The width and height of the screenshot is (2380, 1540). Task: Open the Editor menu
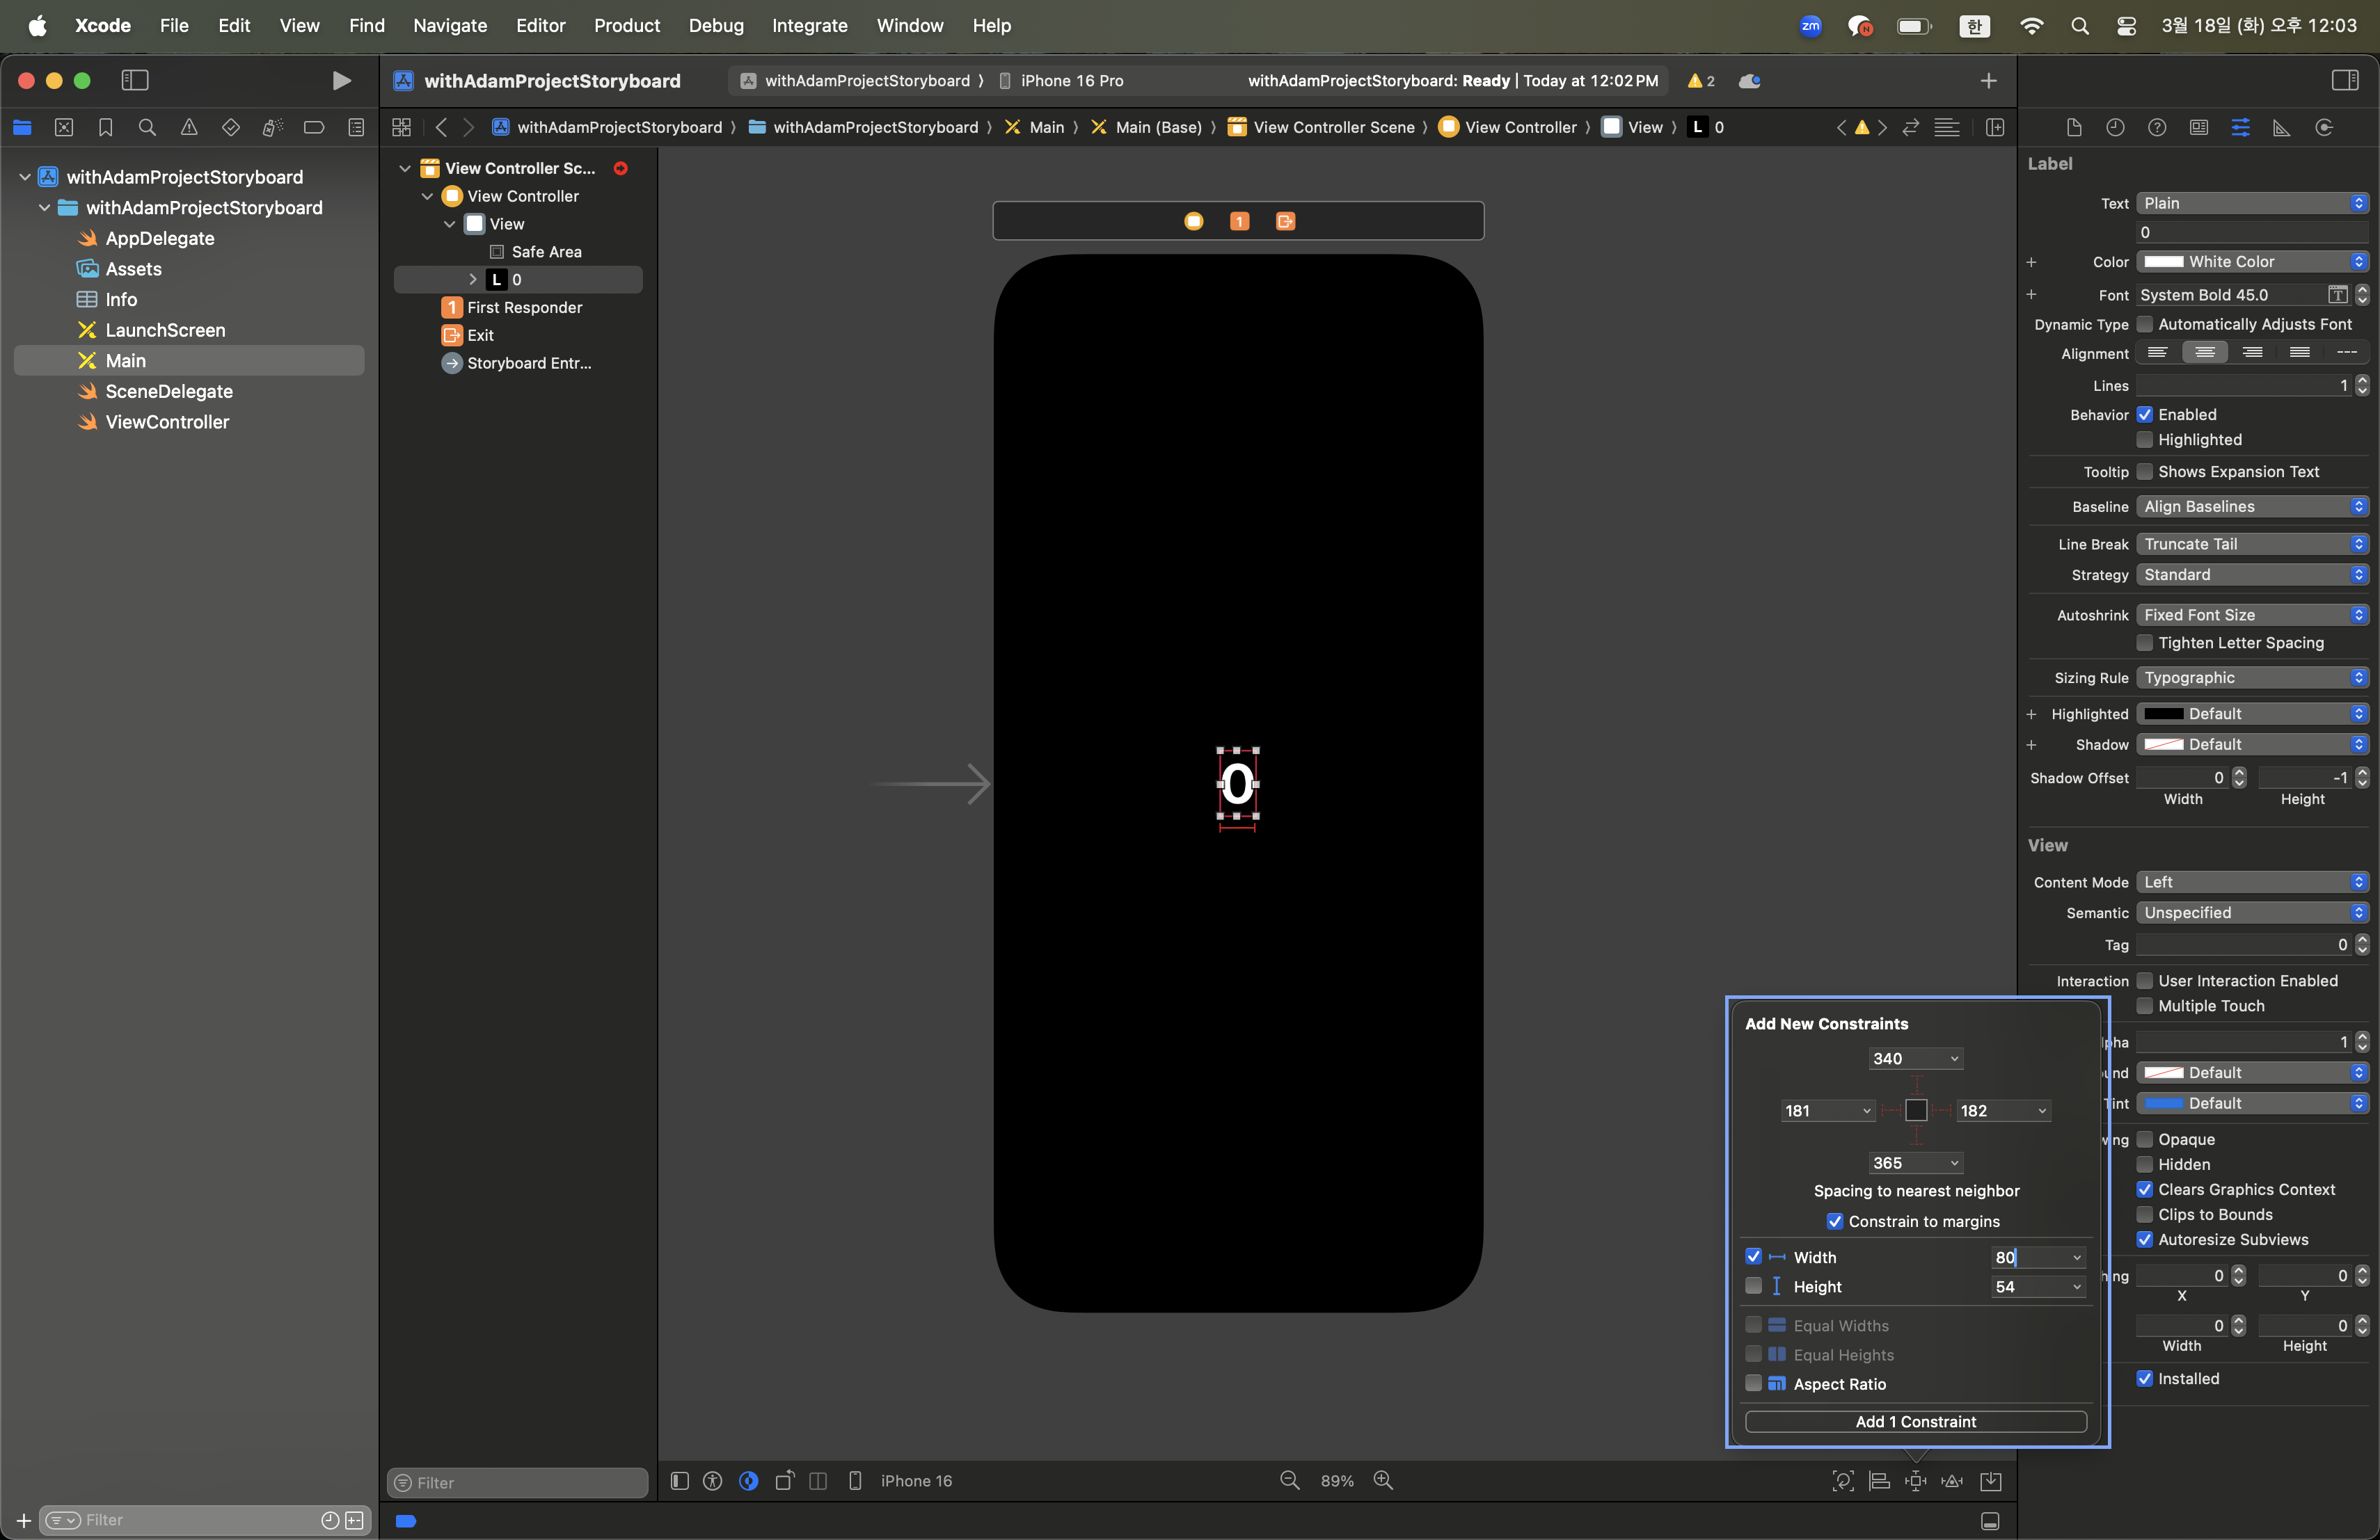pos(540,25)
